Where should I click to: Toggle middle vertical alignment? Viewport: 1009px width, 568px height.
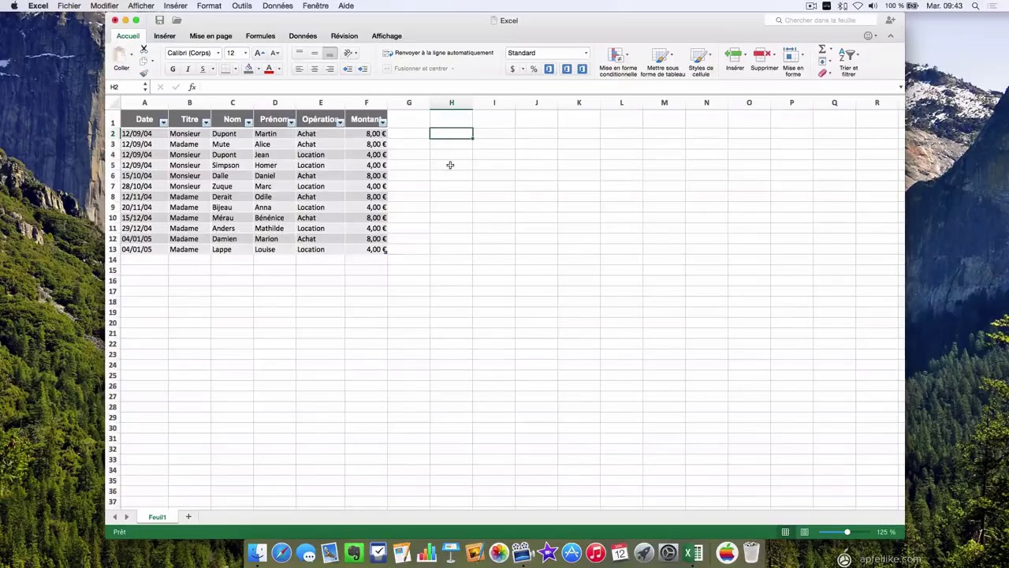tap(314, 53)
